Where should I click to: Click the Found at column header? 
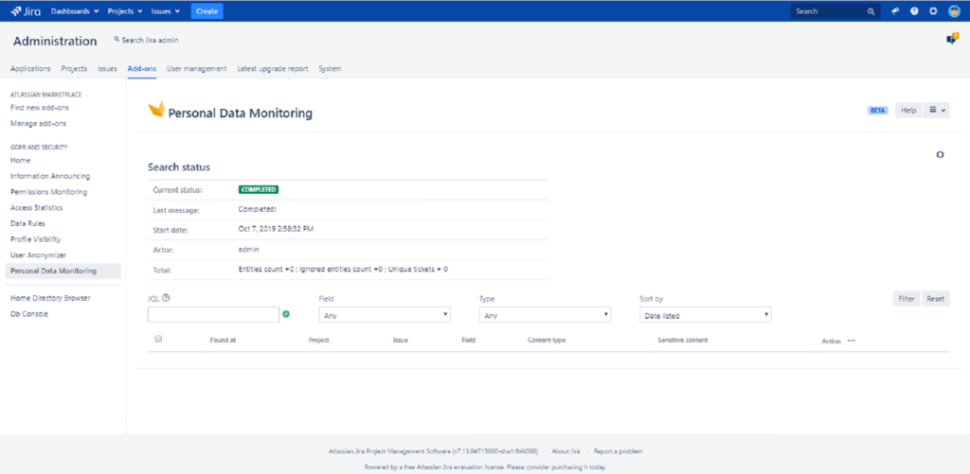(x=223, y=341)
